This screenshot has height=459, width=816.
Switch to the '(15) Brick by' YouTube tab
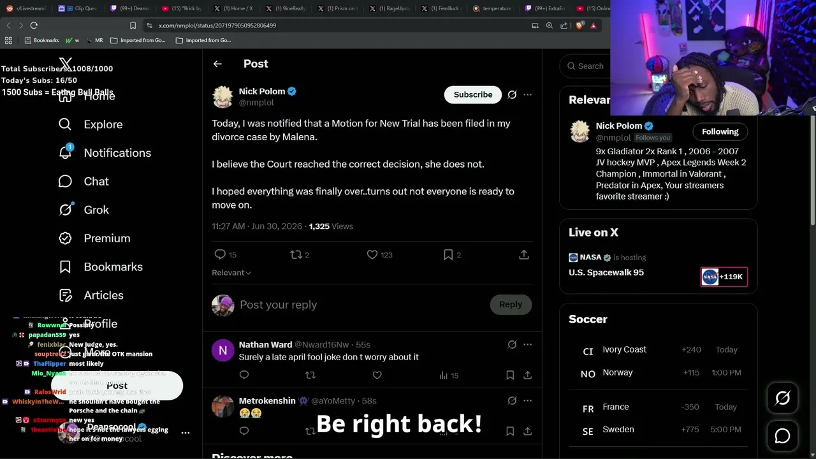click(182, 8)
